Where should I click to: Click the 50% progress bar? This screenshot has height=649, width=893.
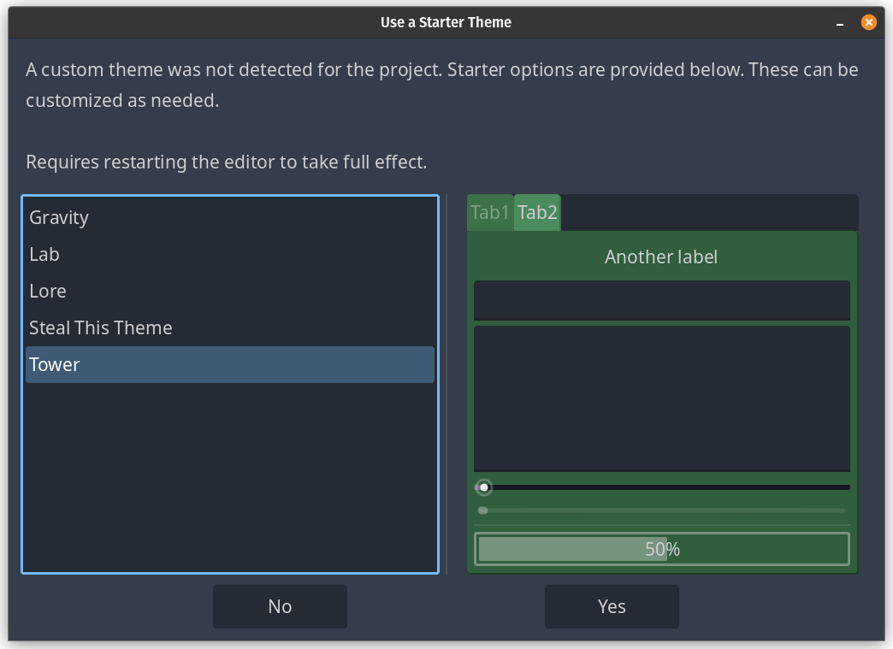661,549
